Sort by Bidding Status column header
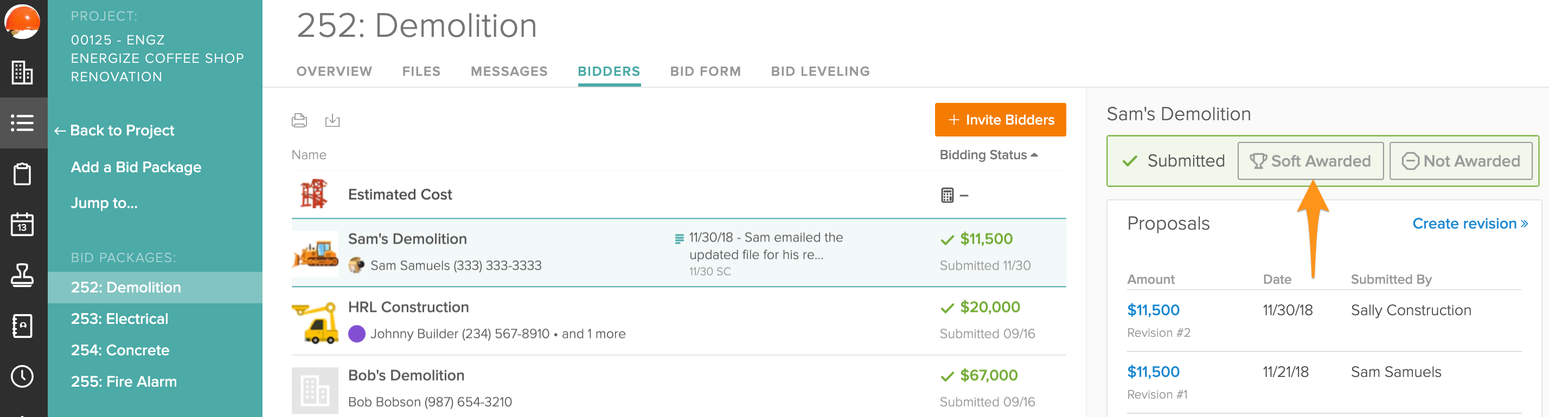Viewport: 1549px width, 417px height. pyautogui.click(x=988, y=155)
